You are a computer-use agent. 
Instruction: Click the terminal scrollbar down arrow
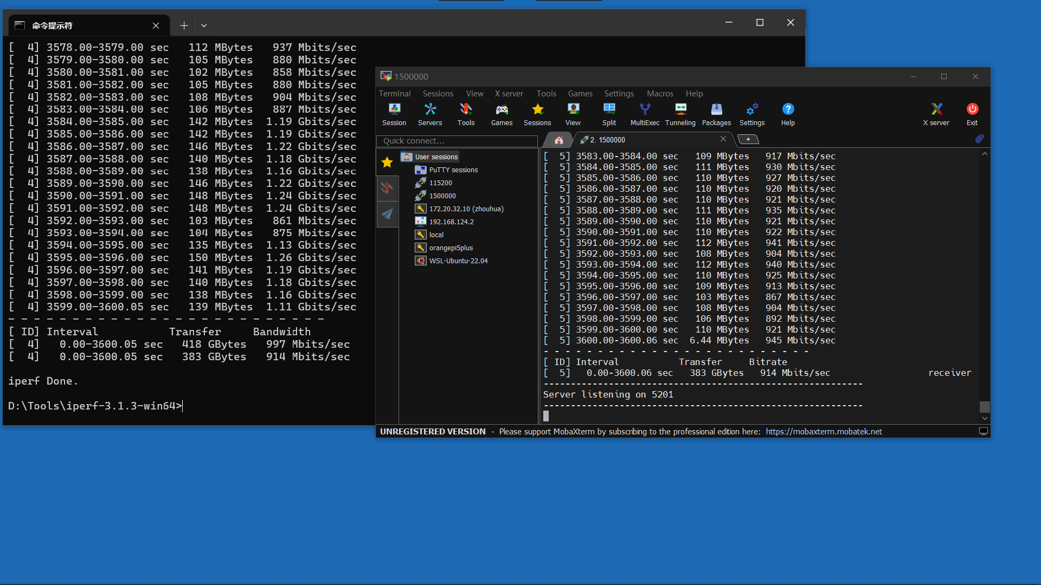point(985,418)
